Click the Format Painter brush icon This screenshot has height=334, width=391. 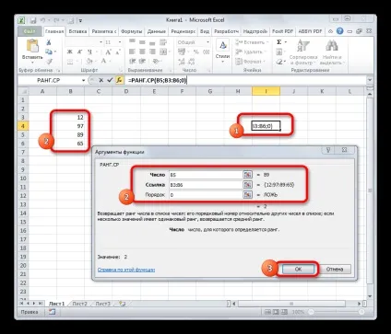click(x=49, y=62)
